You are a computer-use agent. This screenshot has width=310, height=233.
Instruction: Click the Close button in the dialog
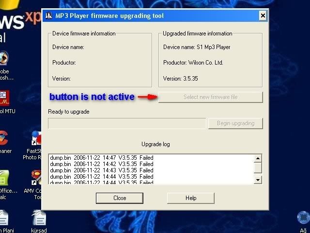(120, 198)
